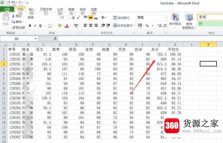Open the number format 常规 dropdown

click(166, 18)
